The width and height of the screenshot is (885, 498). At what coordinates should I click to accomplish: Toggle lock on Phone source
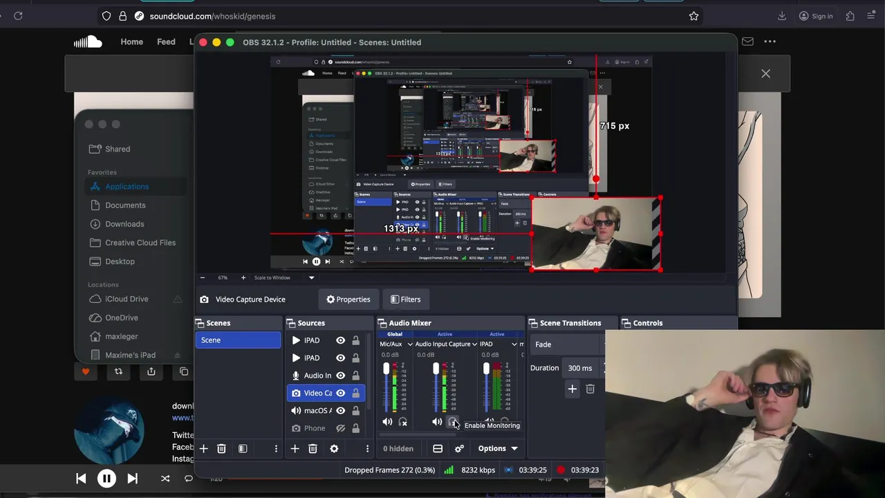pyautogui.click(x=355, y=429)
